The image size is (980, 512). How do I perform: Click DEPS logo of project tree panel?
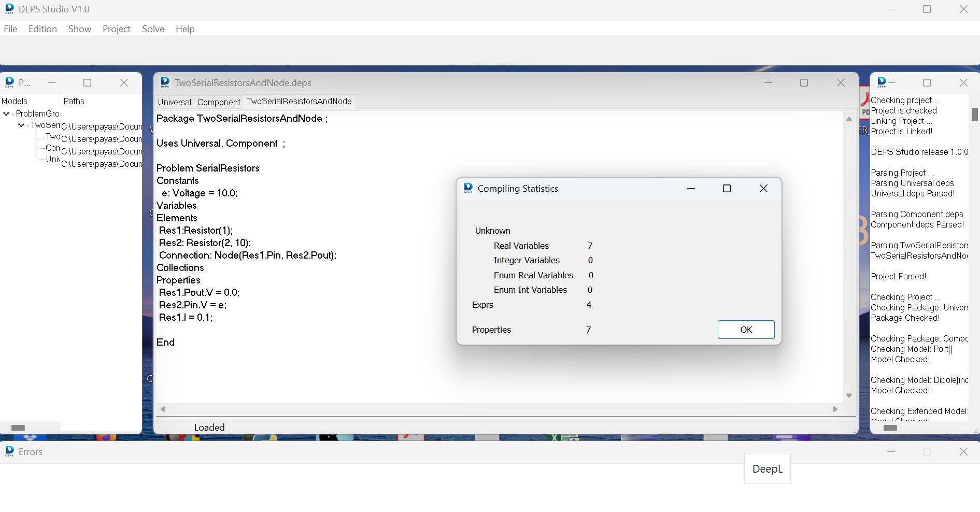pyautogui.click(x=9, y=82)
